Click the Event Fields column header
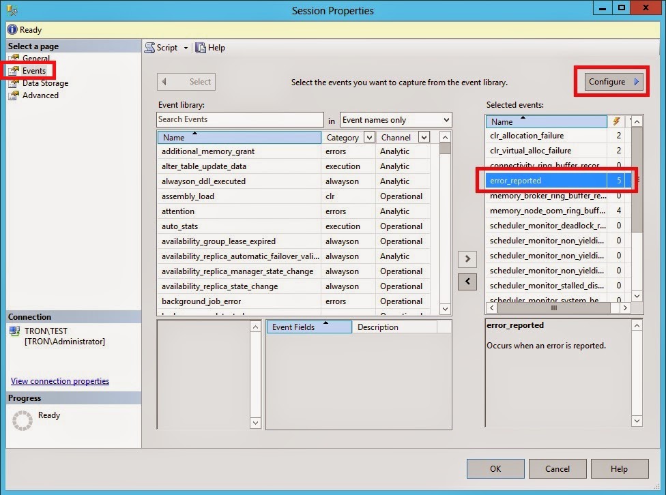 (309, 327)
